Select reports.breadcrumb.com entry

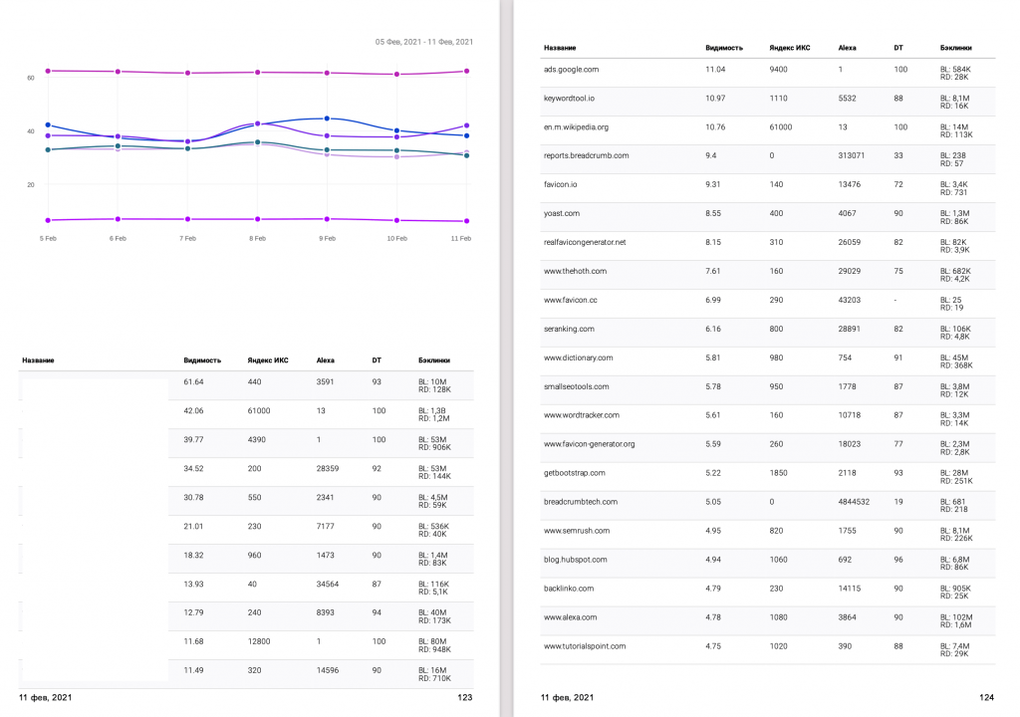pyautogui.click(x=586, y=155)
